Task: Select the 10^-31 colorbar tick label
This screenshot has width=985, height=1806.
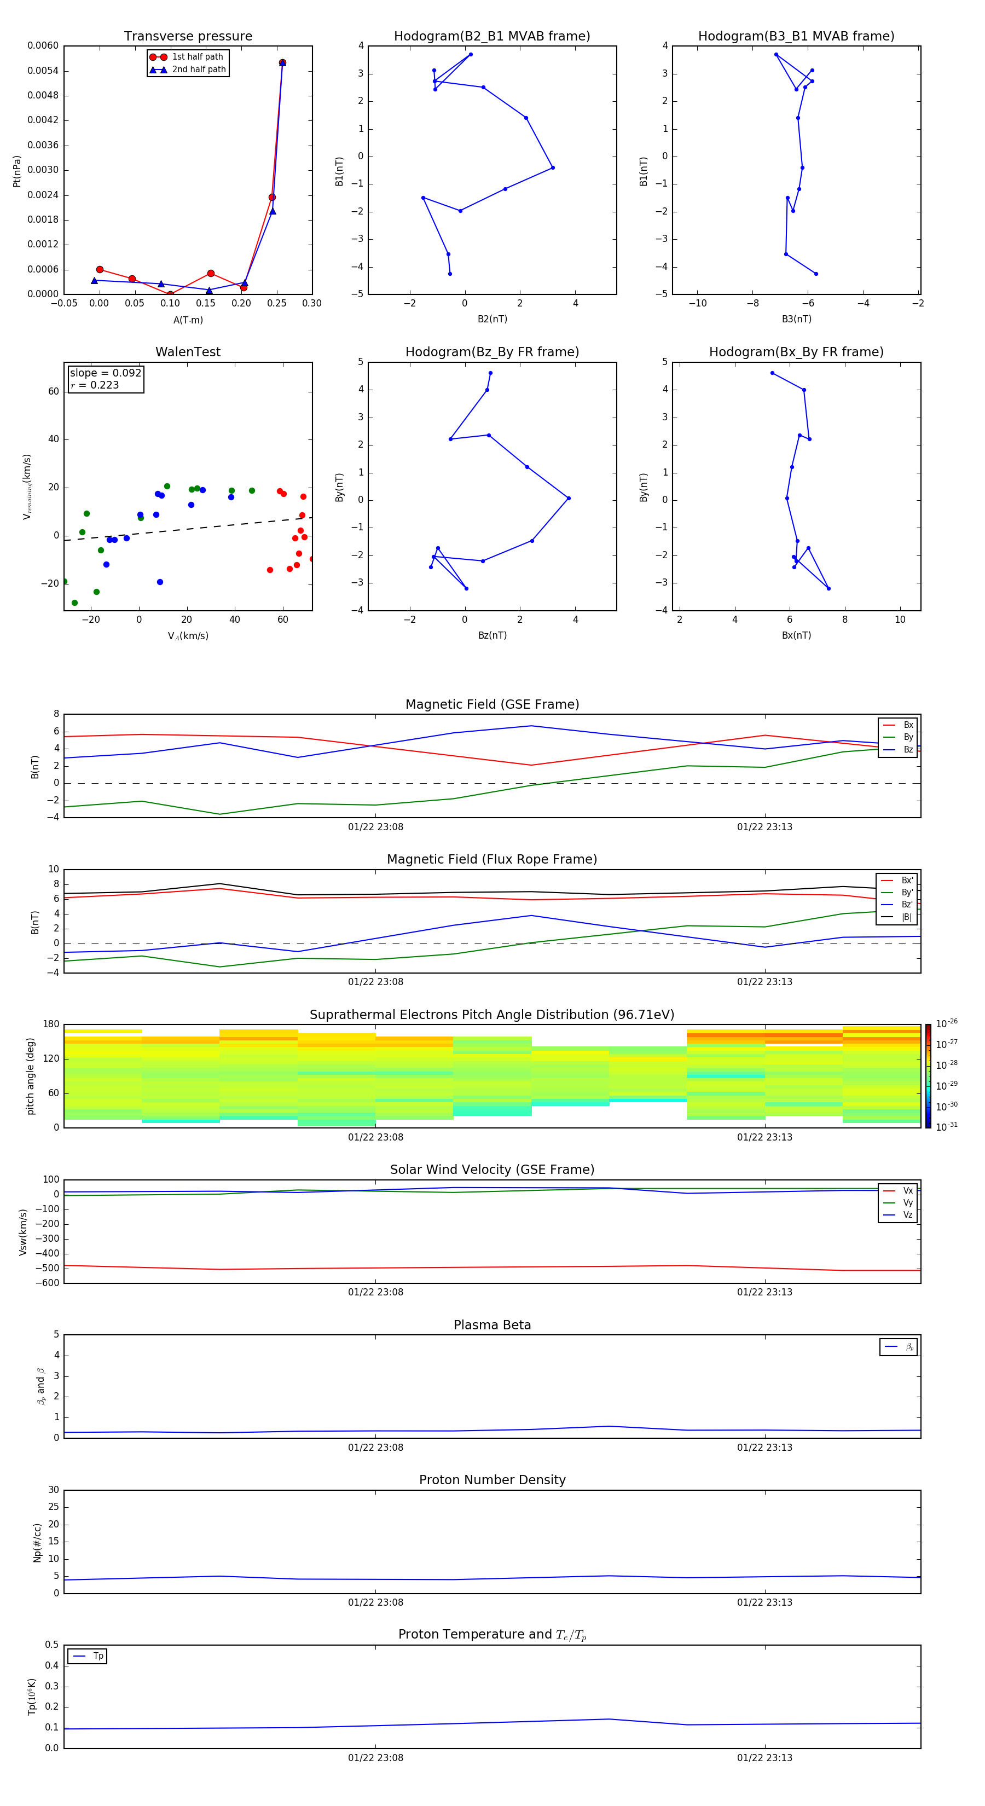Action: coord(947,1127)
